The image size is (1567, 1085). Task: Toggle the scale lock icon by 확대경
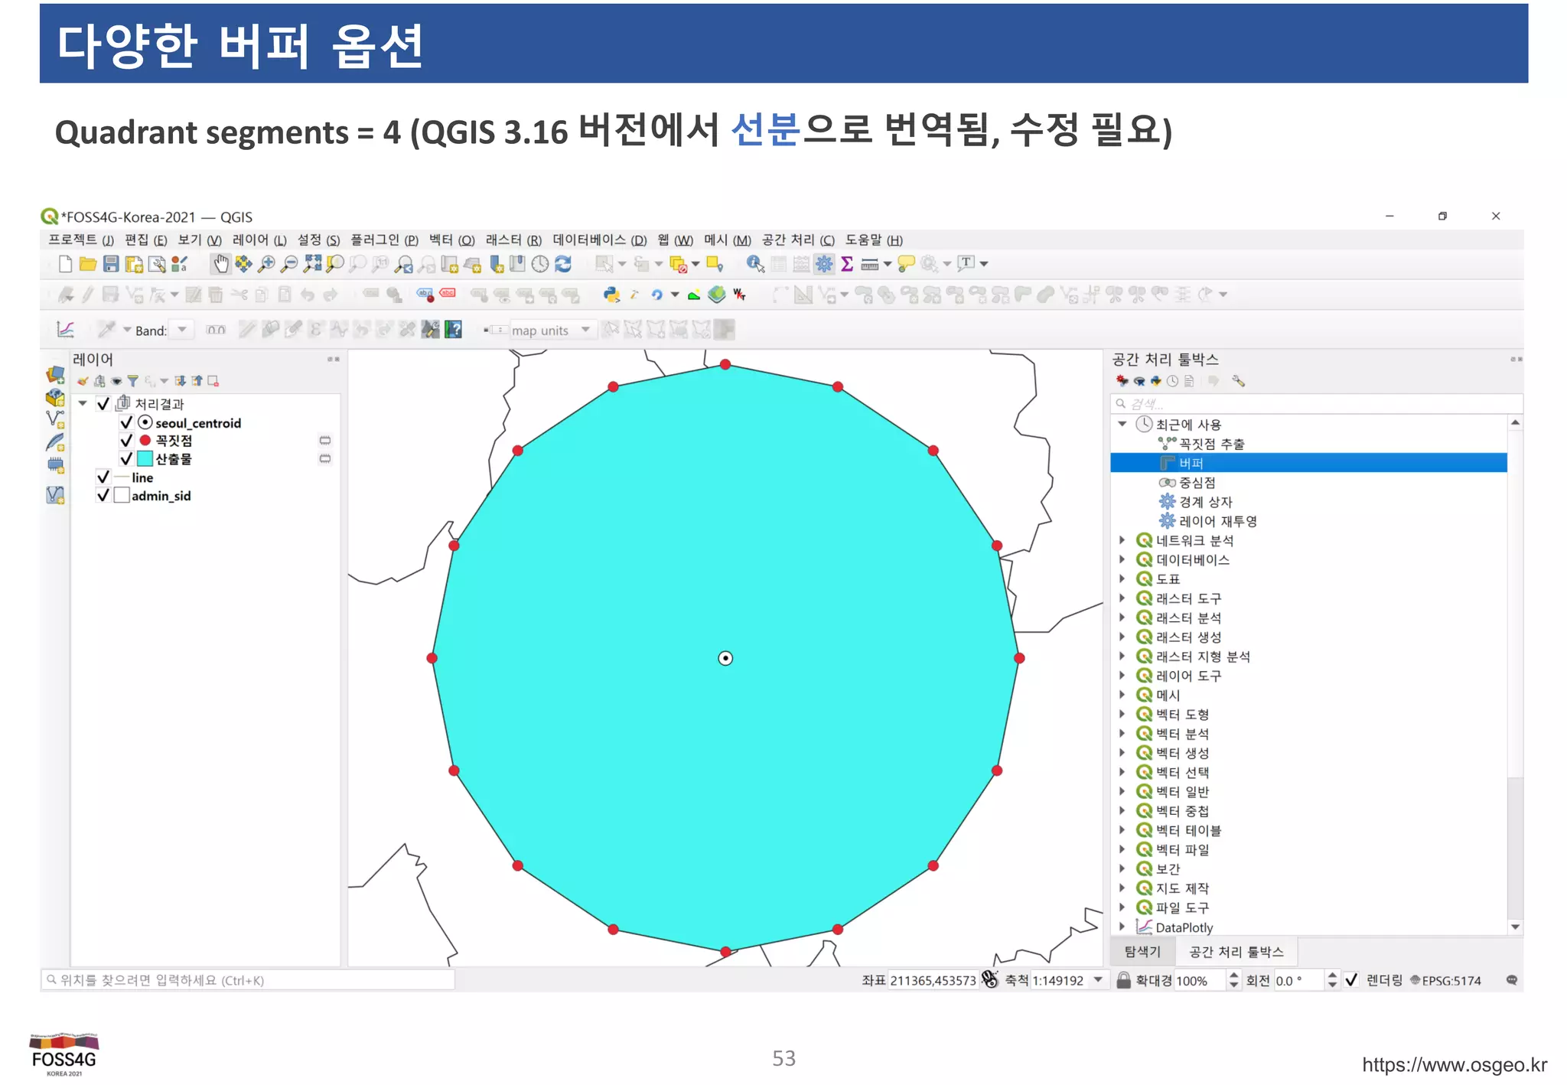pyautogui.click(x=1123, y=980)
